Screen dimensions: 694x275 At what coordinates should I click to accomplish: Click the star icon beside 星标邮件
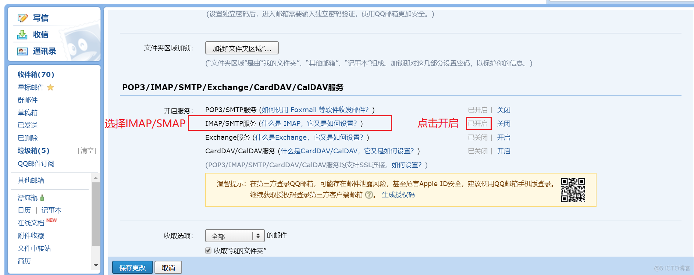[50, 87]
